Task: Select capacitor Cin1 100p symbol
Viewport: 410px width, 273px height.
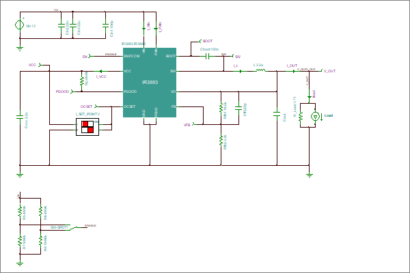Action: click(x=105, y=25)
